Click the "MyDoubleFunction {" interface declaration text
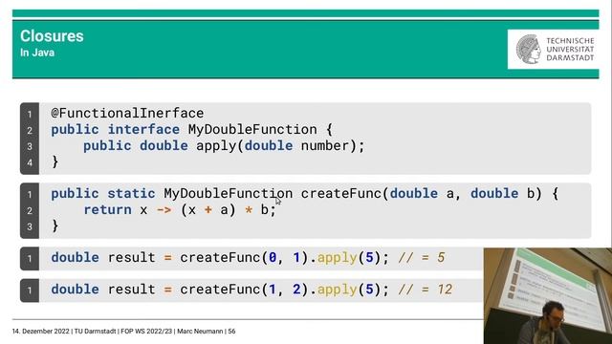612x344 pixels. coord(260,130)
